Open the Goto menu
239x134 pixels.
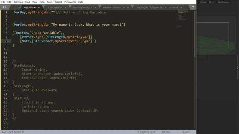42,2
